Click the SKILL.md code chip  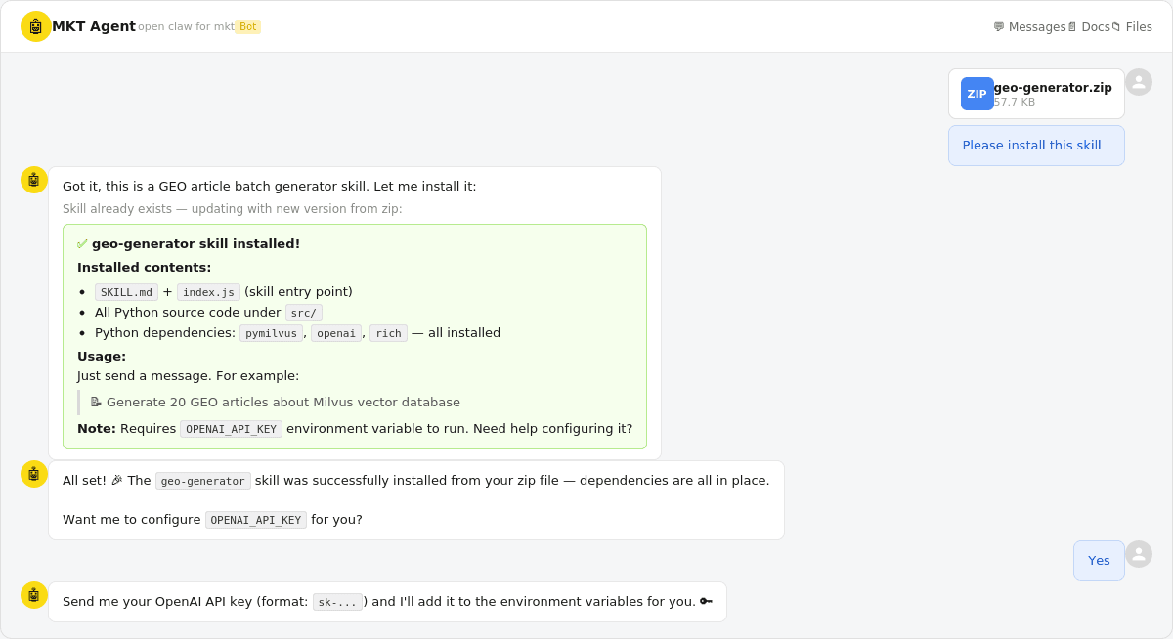(126, 291)
